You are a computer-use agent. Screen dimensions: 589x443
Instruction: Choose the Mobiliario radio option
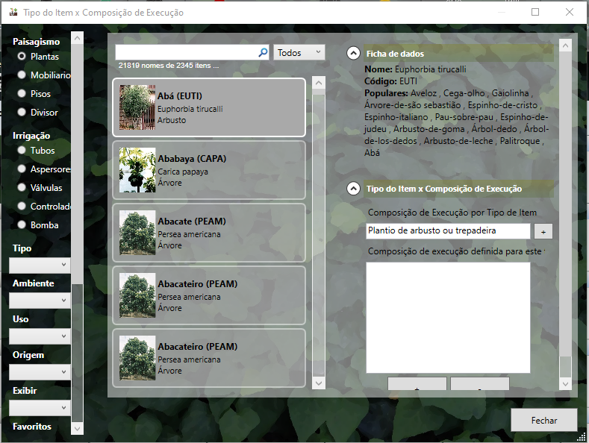22,75
